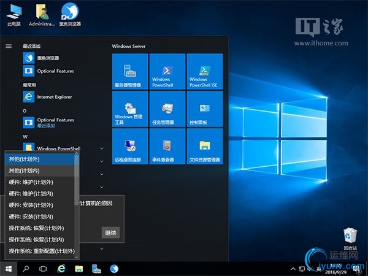Select 其他(计划内) shutdown reason
368x276 pixels.
(x=39, y=171)
